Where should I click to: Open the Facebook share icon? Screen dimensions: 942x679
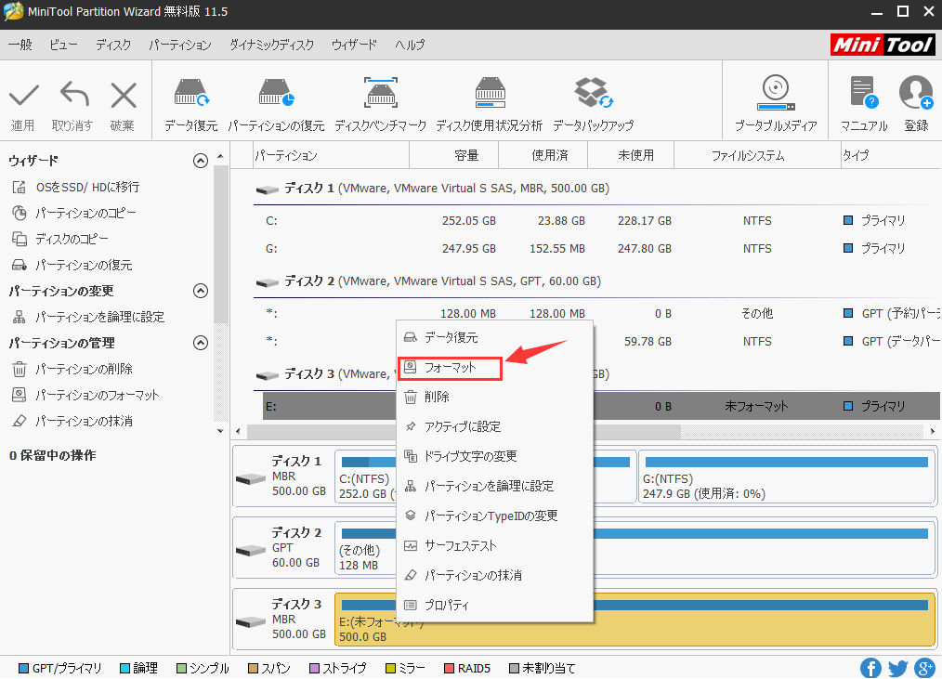pyautogui.click(x=871, y=668)
